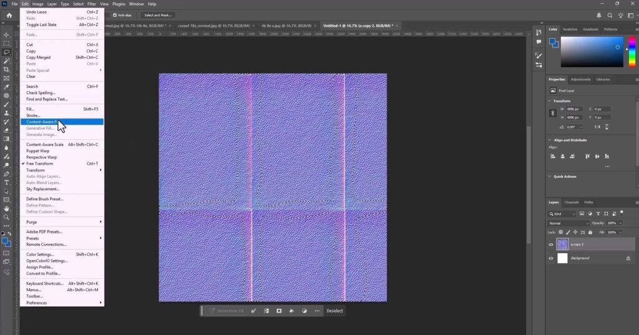
Task: Toggle the Background layer lock icon
Action: (x=628, y=258)
